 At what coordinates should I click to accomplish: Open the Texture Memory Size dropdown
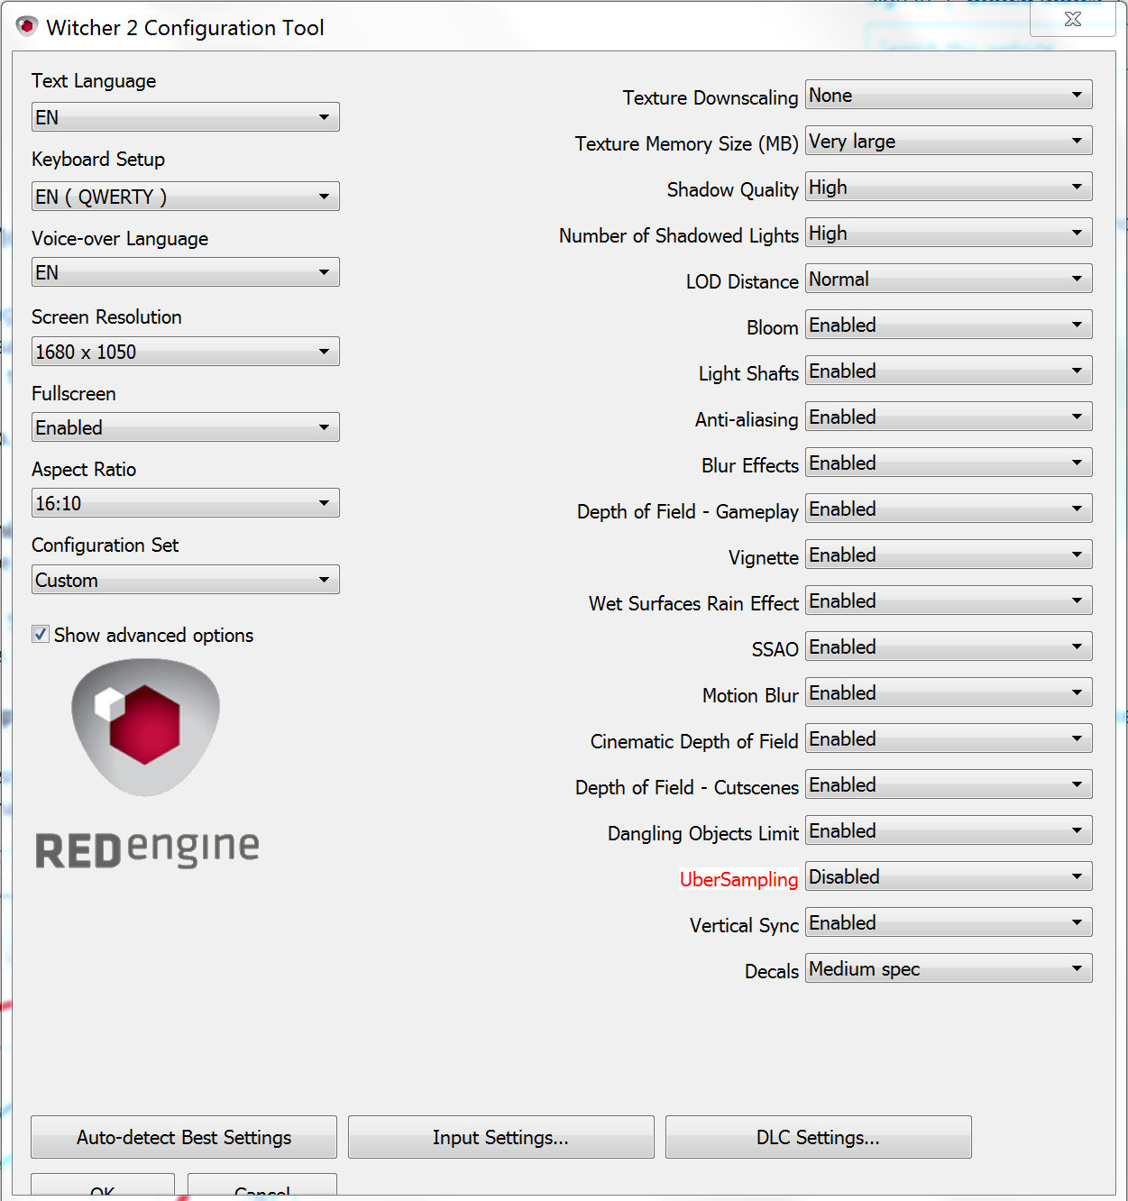coord(949,141)
